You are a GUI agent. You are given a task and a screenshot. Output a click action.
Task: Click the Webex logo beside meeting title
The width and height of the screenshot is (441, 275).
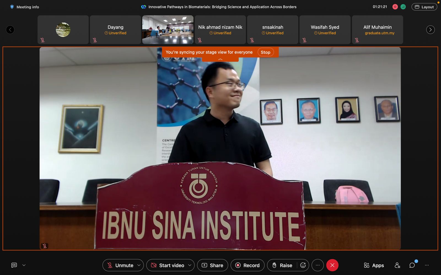[144, 7]
